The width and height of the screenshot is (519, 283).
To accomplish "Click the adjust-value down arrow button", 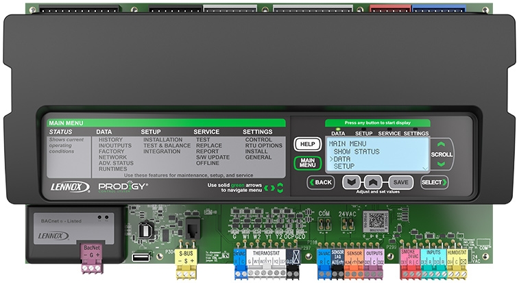I will coord(351,182).
